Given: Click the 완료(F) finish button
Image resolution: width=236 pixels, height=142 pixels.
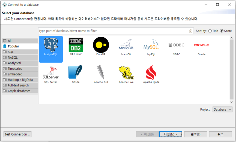Looking at the screenshot, I should (x=195, y=134).
